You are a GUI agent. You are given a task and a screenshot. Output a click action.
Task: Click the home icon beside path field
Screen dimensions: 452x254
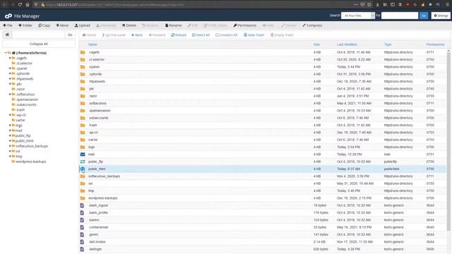(x=7, y=35)
